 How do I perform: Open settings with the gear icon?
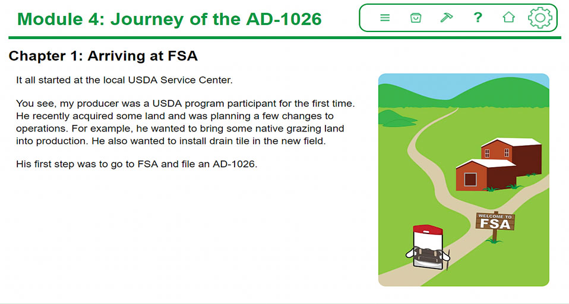coord(540,18)
